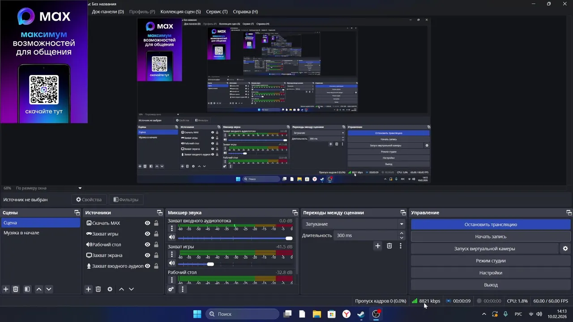The height and width of the screenshot is (322, 573).
Task: Undock the Сцены panel icon
Action: click(77, 212)
